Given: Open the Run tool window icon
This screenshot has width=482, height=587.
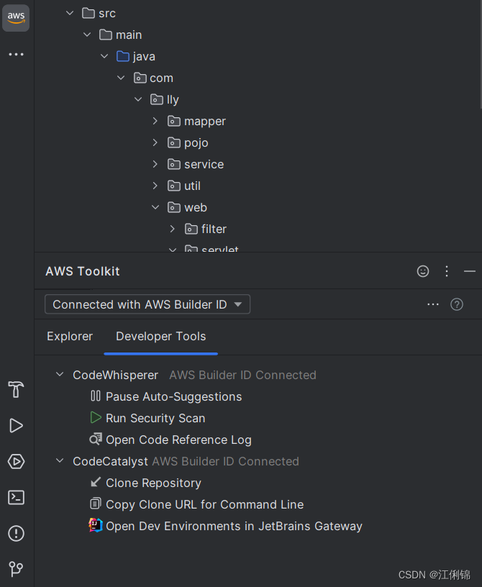Looking at the screenshot, I should [x=16, y=426].
